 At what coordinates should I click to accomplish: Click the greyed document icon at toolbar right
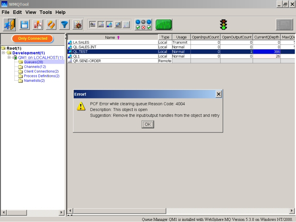[284, 24]
